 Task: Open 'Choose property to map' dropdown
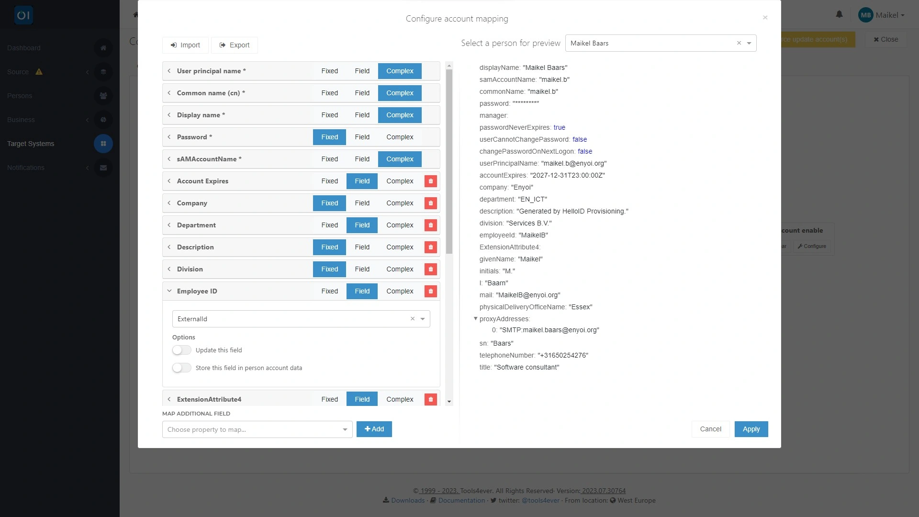[x=257, y=429]
